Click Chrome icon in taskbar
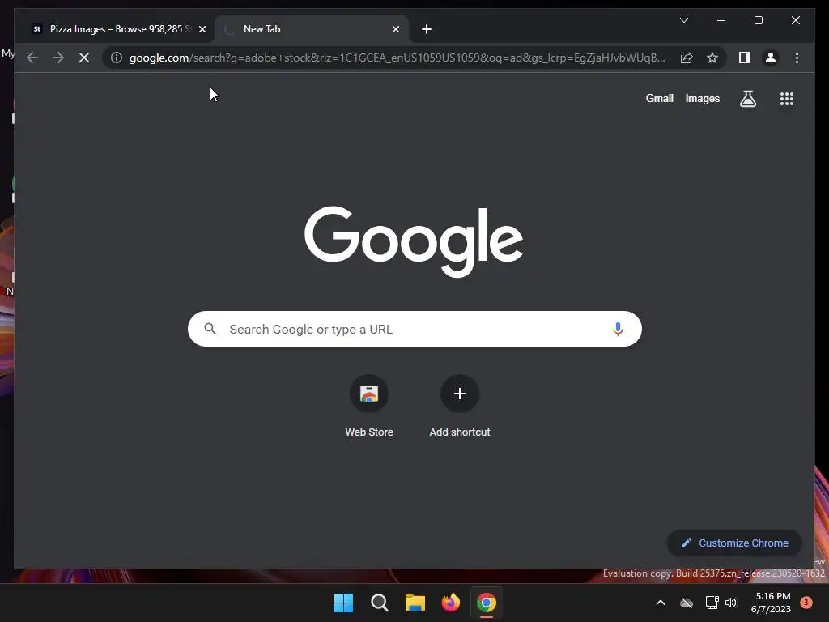Screen dimensions: 829x622 tap(487, 603)
